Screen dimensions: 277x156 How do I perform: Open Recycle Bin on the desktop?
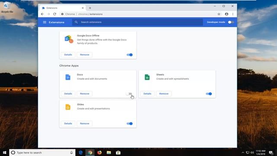pos(7,7)
